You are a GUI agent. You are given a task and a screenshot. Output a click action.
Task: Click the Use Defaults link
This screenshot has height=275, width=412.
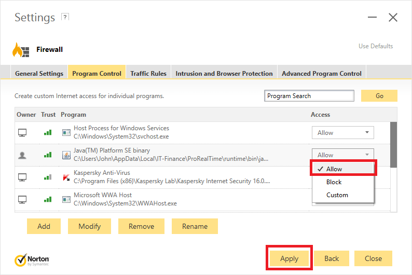376,46
